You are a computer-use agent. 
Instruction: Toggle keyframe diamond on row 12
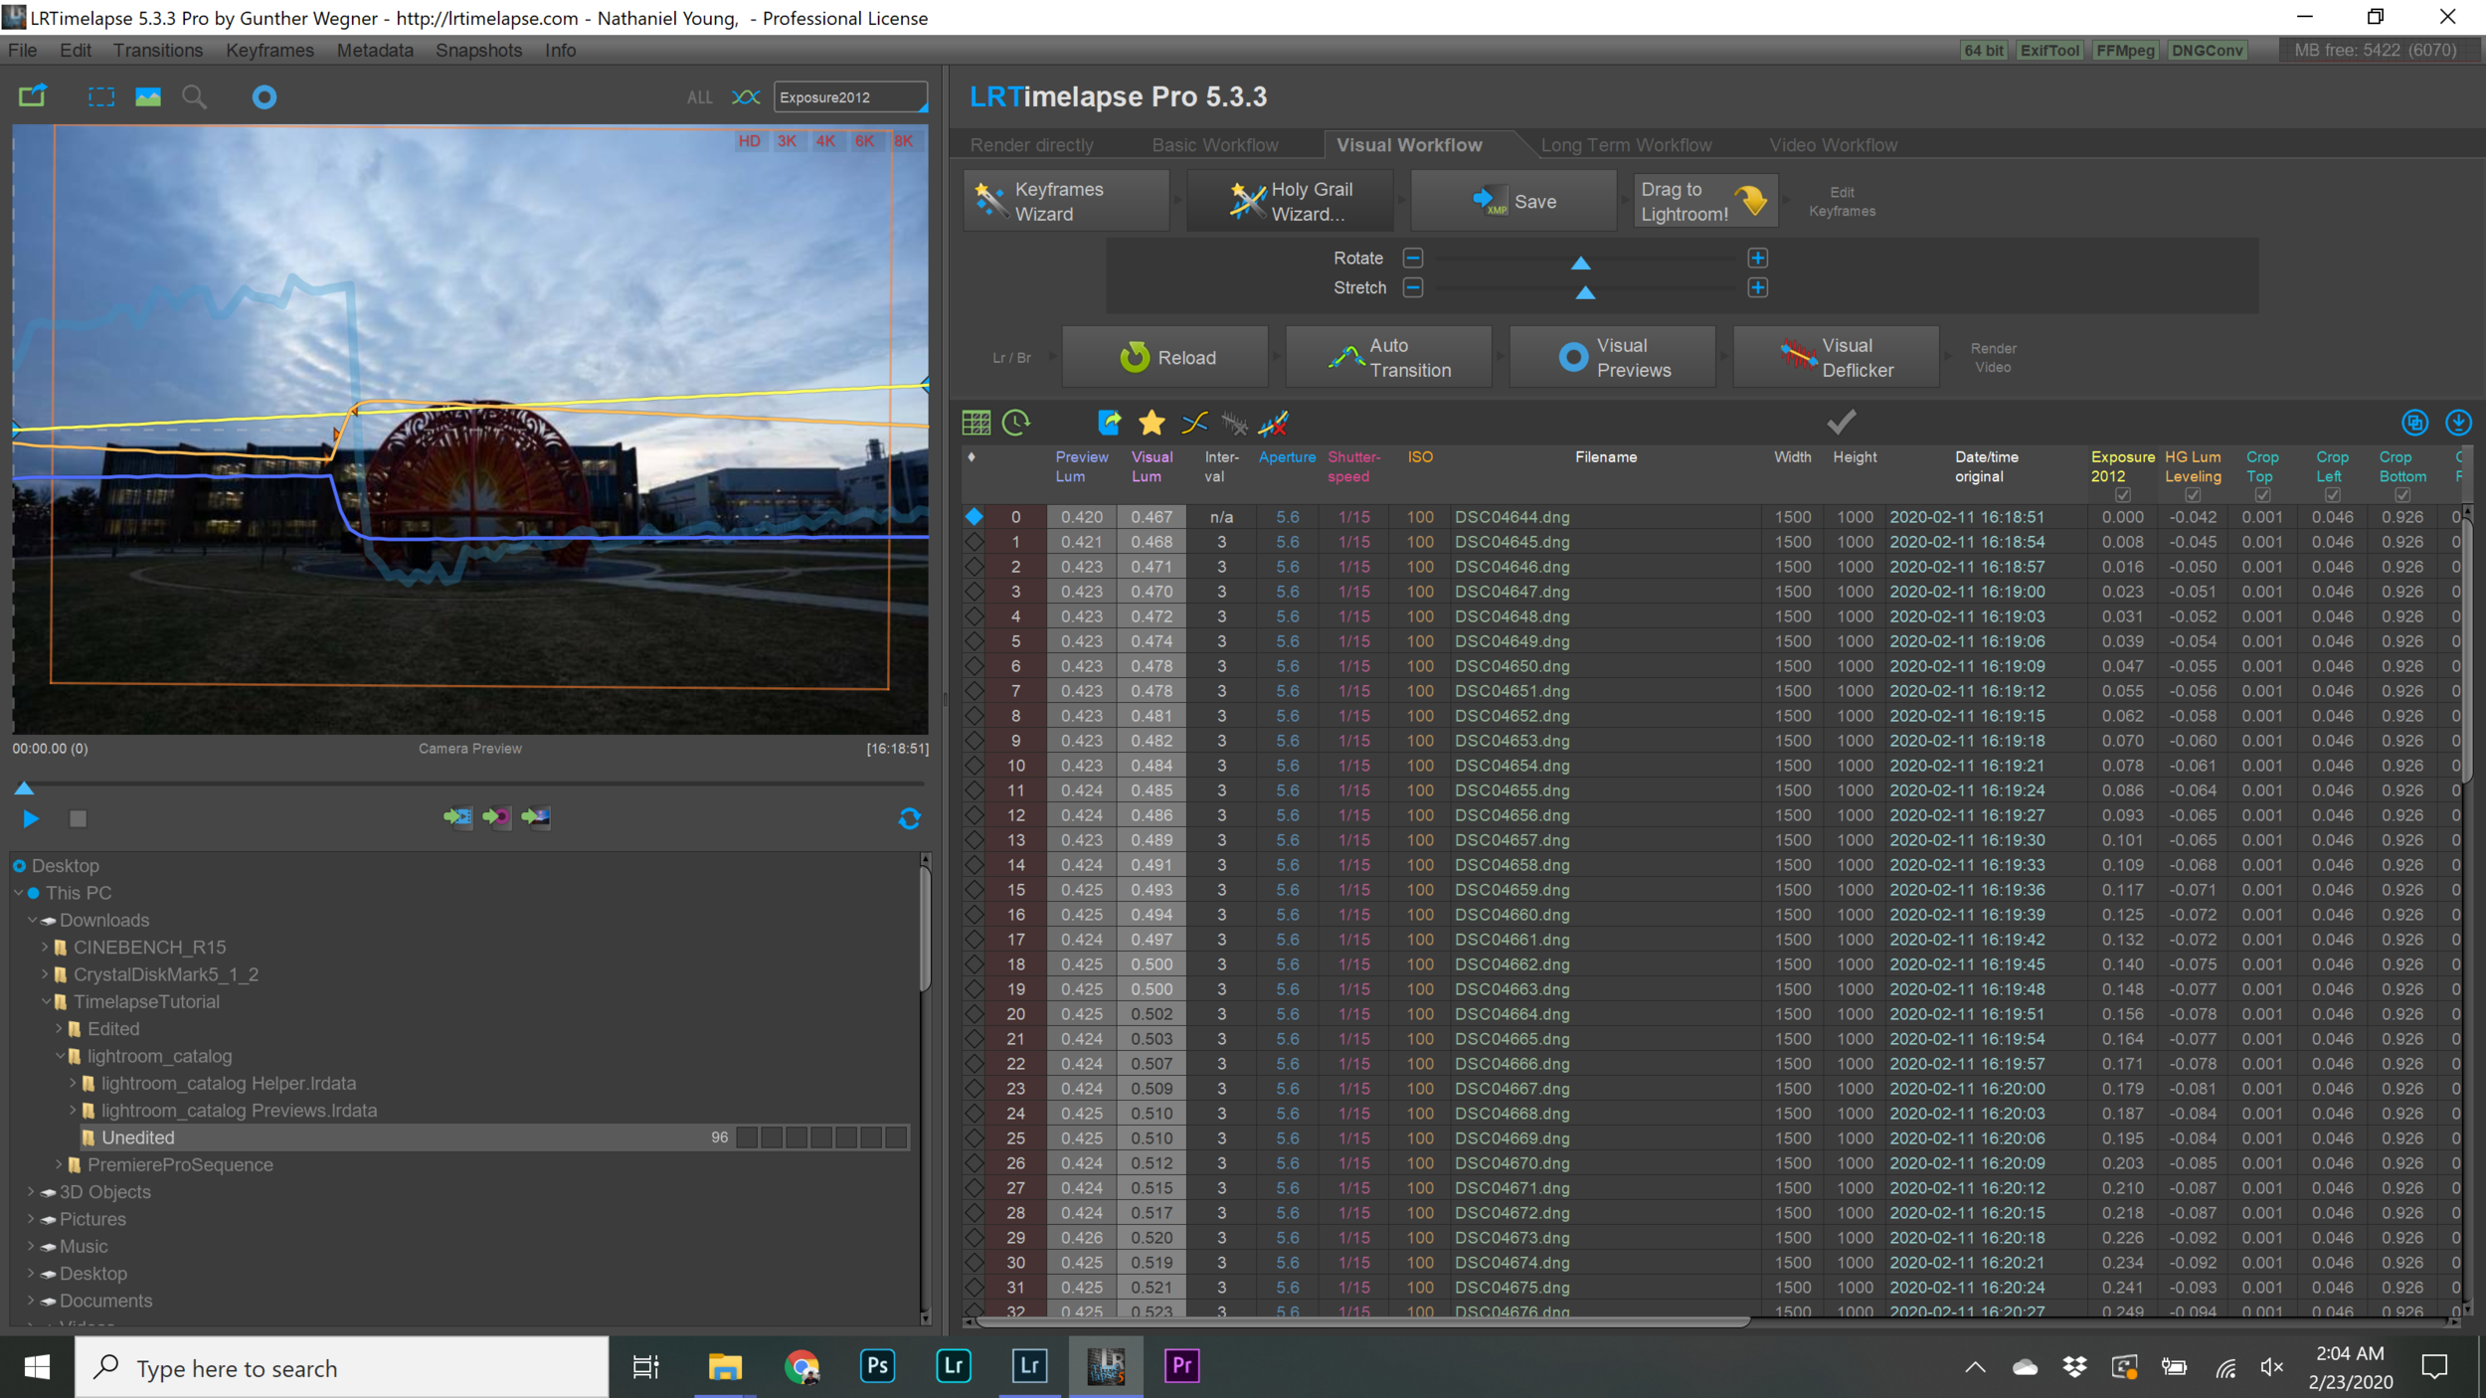[x=974, y=814]
